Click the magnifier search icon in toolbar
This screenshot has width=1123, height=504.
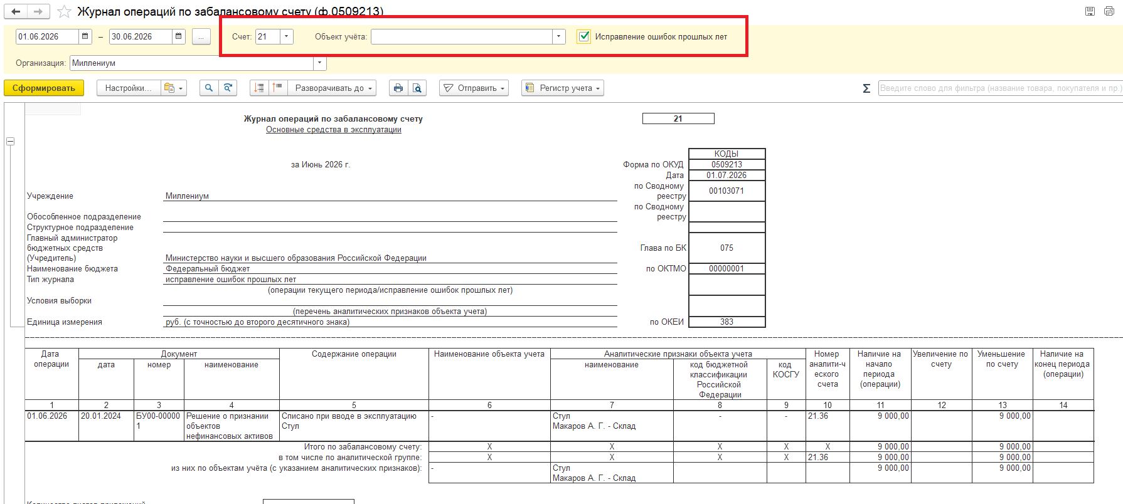[x=209, y=88]
